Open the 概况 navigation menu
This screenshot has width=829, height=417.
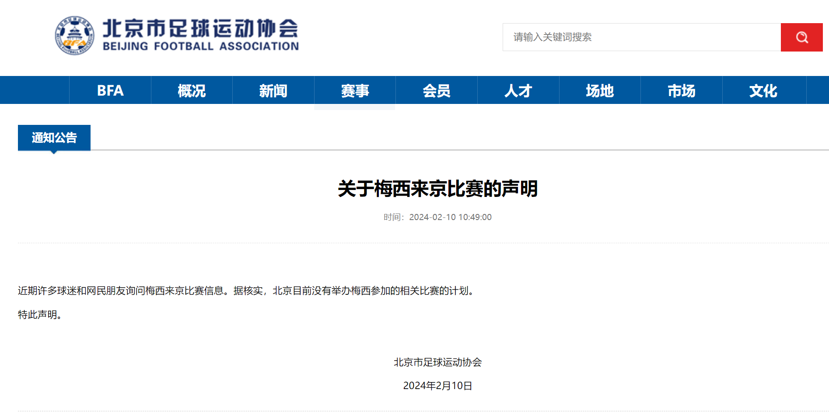click(x=192, y=90)
